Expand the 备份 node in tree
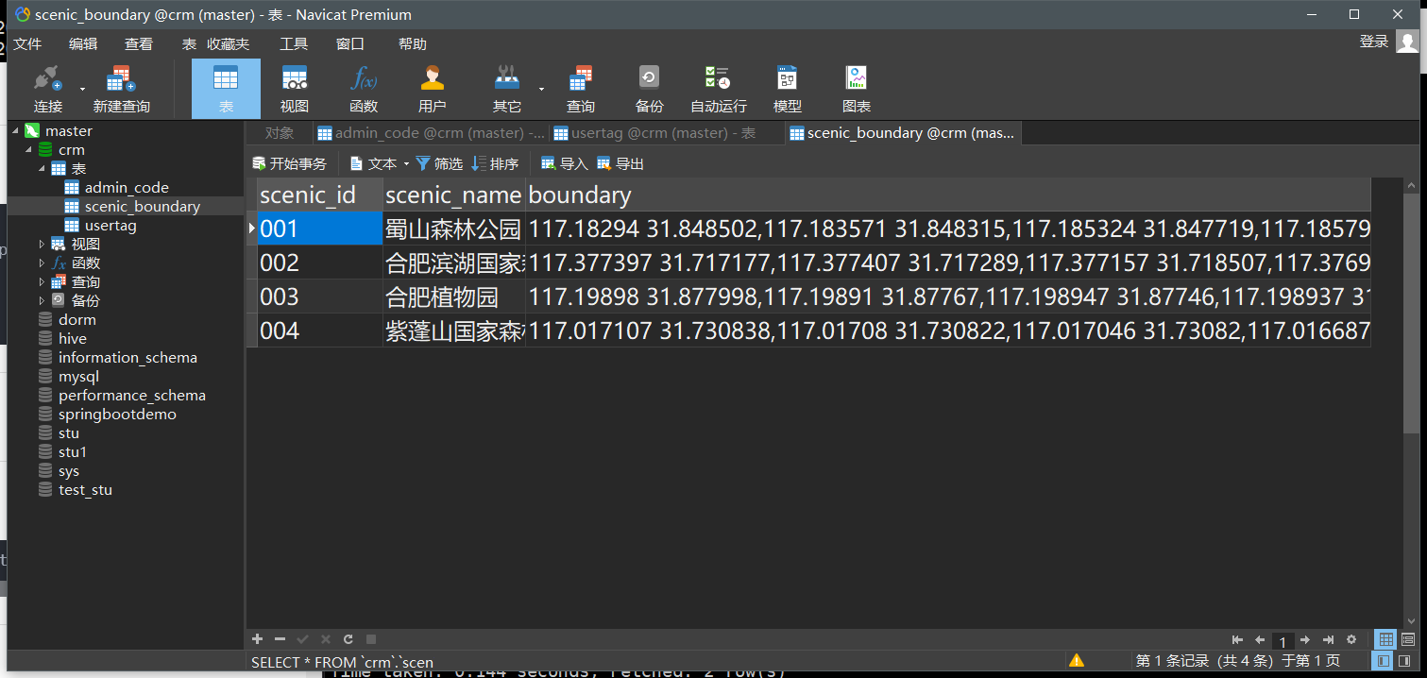Image resolution: width=1427 pixels, height=678 pixels. (x=42, y=300)
